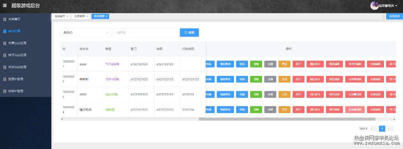Screen dimensions: 403x149
Task: Click orange button in 橘子网单 row
Action: click(x=284, y=110)
